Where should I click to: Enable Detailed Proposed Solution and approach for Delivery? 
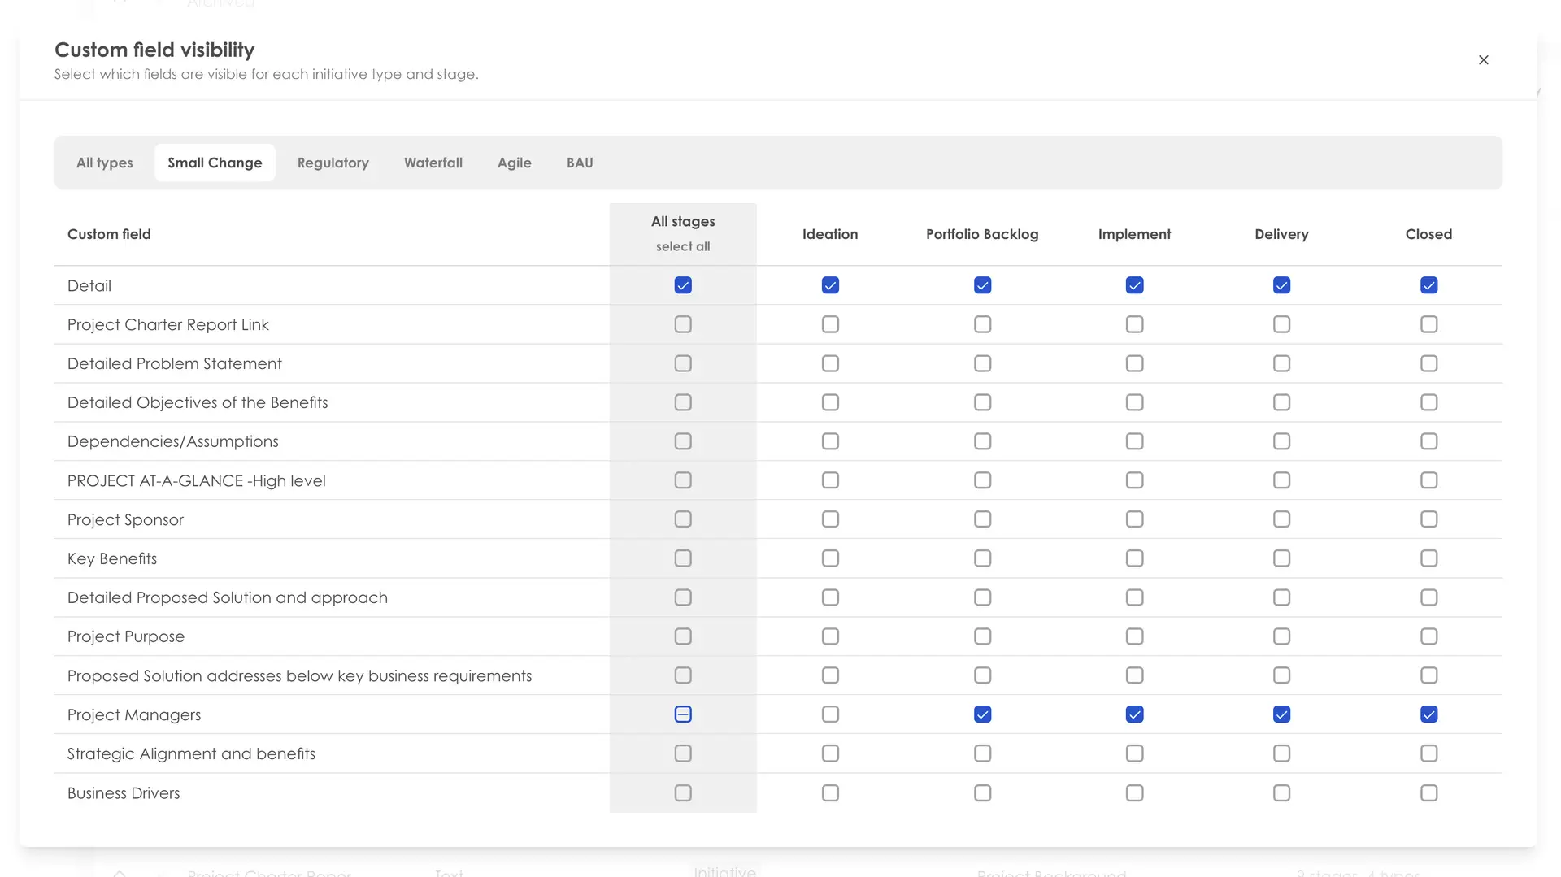coord(1282,597)
